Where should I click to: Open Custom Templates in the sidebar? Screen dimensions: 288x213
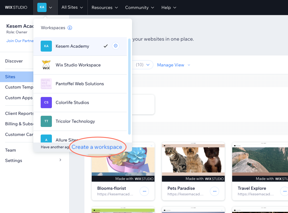[x=19, y=87]
